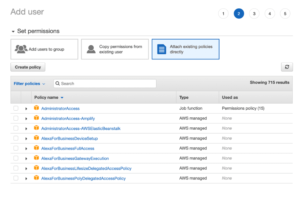Open the AlexaForBusinessLifesizeDelegatedAccessPolicy link
Viewport: 305px width, 200px height.
(86, 168)
